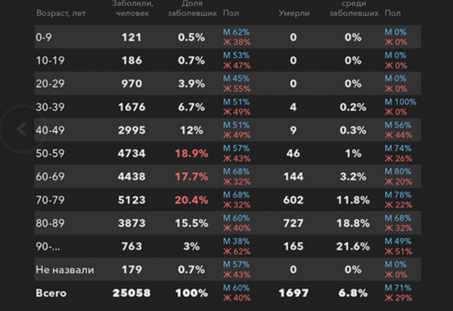Click the red 20.4% share value
This screenshot has width=453, height=311.
click(191, 198)
